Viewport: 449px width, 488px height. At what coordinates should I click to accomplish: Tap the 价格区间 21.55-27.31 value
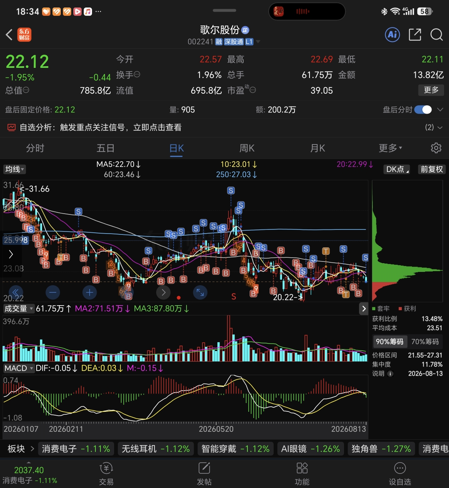pyautogui.click(x=425, y=355)
